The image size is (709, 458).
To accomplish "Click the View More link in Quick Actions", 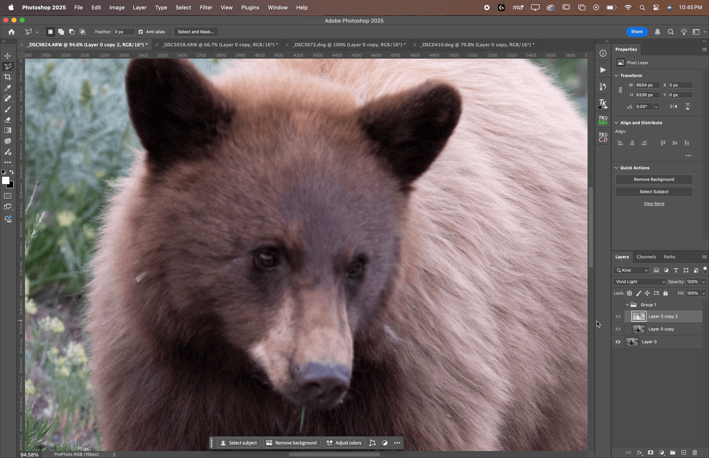I will (654, 203).
